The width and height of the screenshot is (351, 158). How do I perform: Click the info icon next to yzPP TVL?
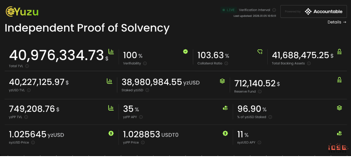click(26, 117)
